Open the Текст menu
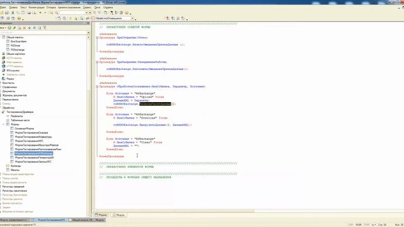Screen dimensions: 404x227 [23, 8]
